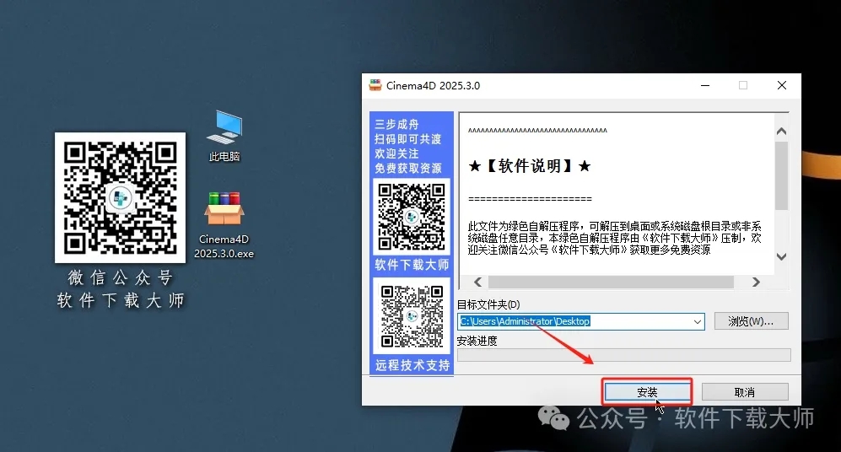
Task: Click the 【软件说明】 heading text
Action: click(530, 166)
